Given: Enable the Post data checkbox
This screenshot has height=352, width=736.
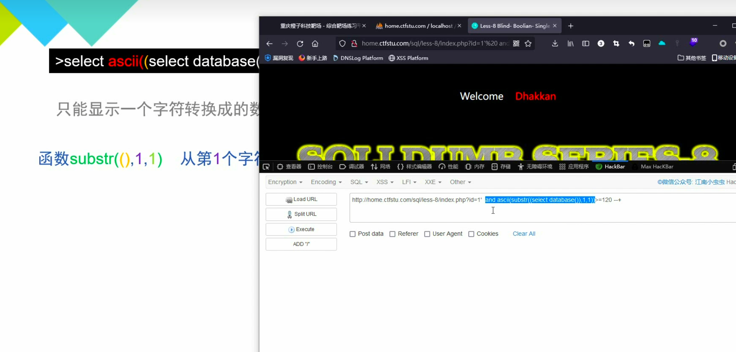Looking at the screenshot, I should 353,234.
